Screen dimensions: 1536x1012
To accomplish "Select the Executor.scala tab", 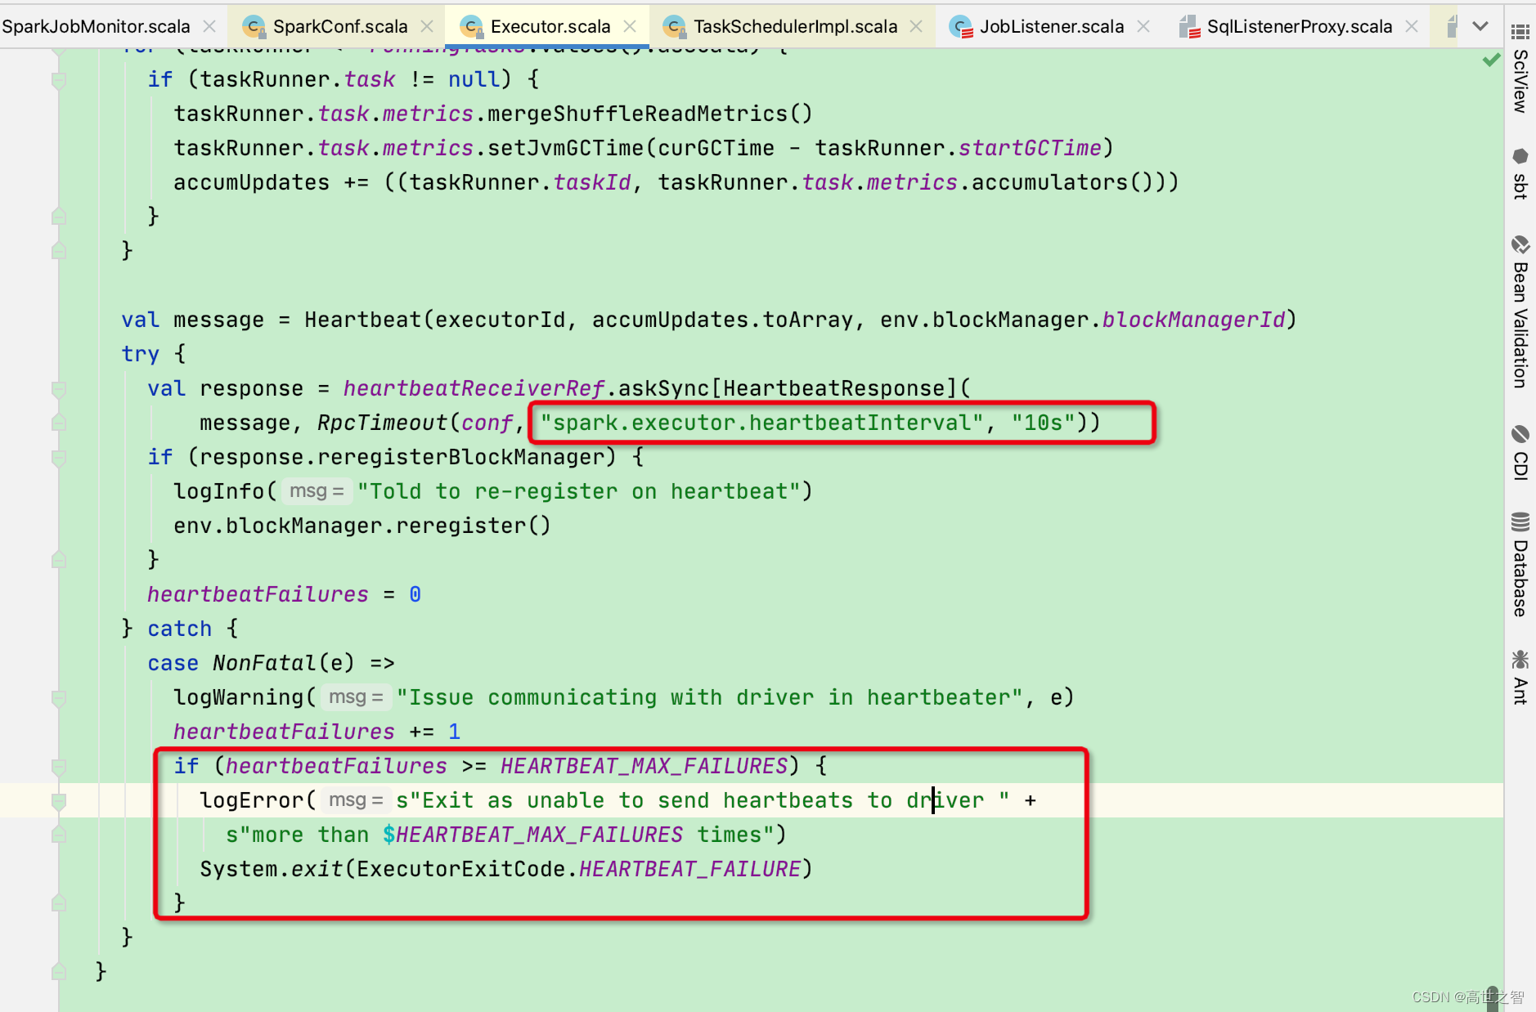I will [550, 27].
